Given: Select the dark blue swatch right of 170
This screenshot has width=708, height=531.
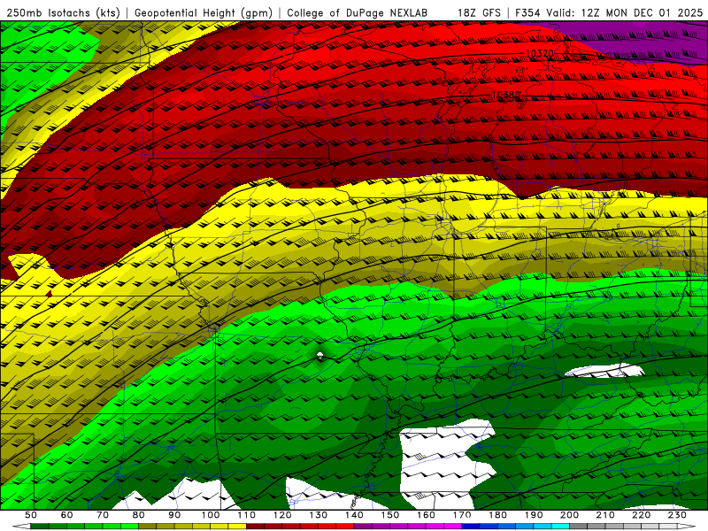Looking at the screenshot, I should [x=471, y=526].
